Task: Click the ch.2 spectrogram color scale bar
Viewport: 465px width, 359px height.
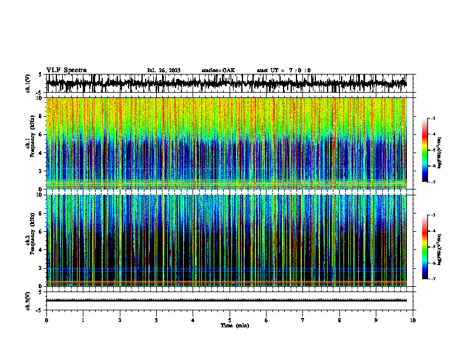Action: click(424, 247)
